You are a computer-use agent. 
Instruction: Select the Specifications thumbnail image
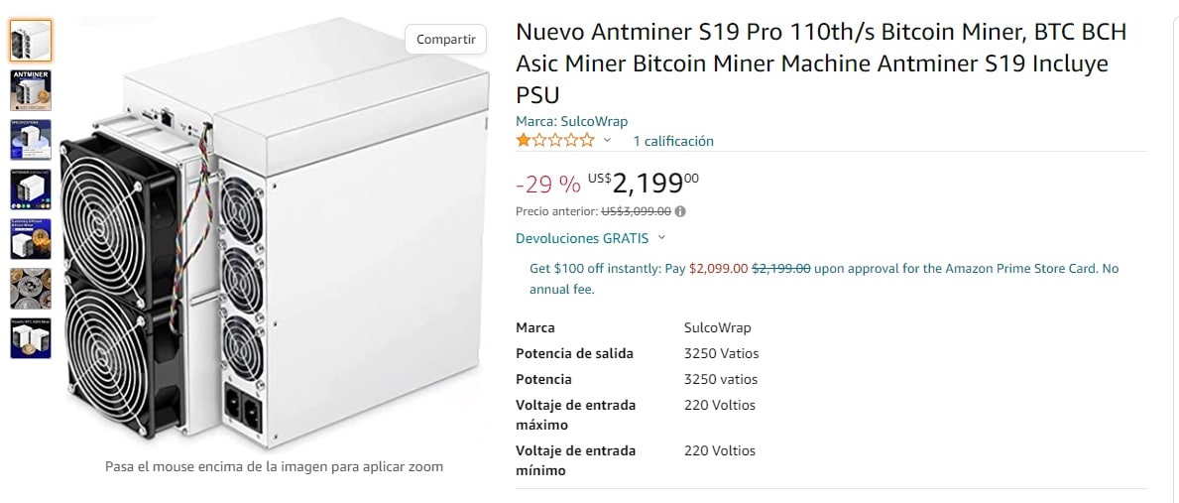[x=31, y=140]
